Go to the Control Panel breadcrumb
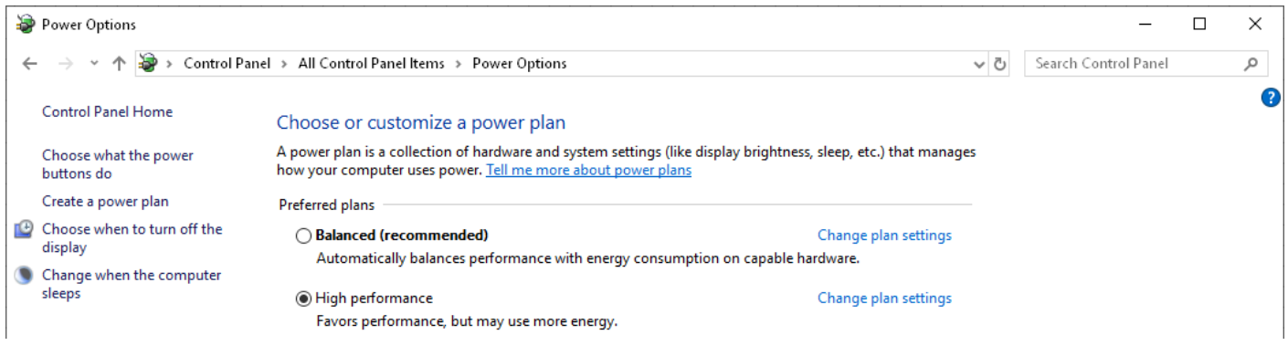This screenshot has width=1288, height=356. click(x=227, y=64)
